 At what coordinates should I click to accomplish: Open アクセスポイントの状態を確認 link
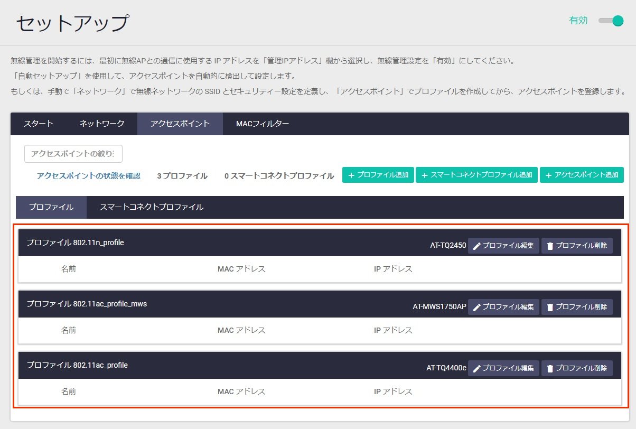[x=88, y=176]
